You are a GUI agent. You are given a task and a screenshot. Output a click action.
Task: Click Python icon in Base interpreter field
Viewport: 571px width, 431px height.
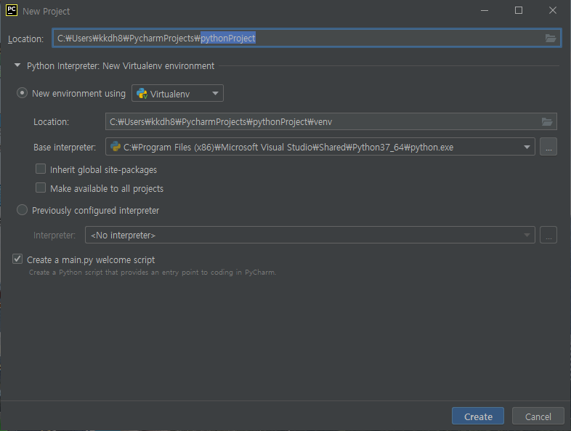click(x=116, y=147)
